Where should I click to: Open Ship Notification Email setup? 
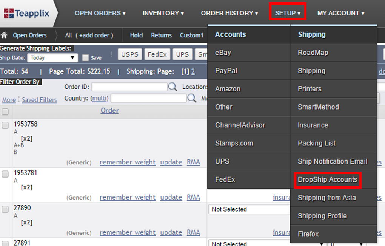coord(334,161)
